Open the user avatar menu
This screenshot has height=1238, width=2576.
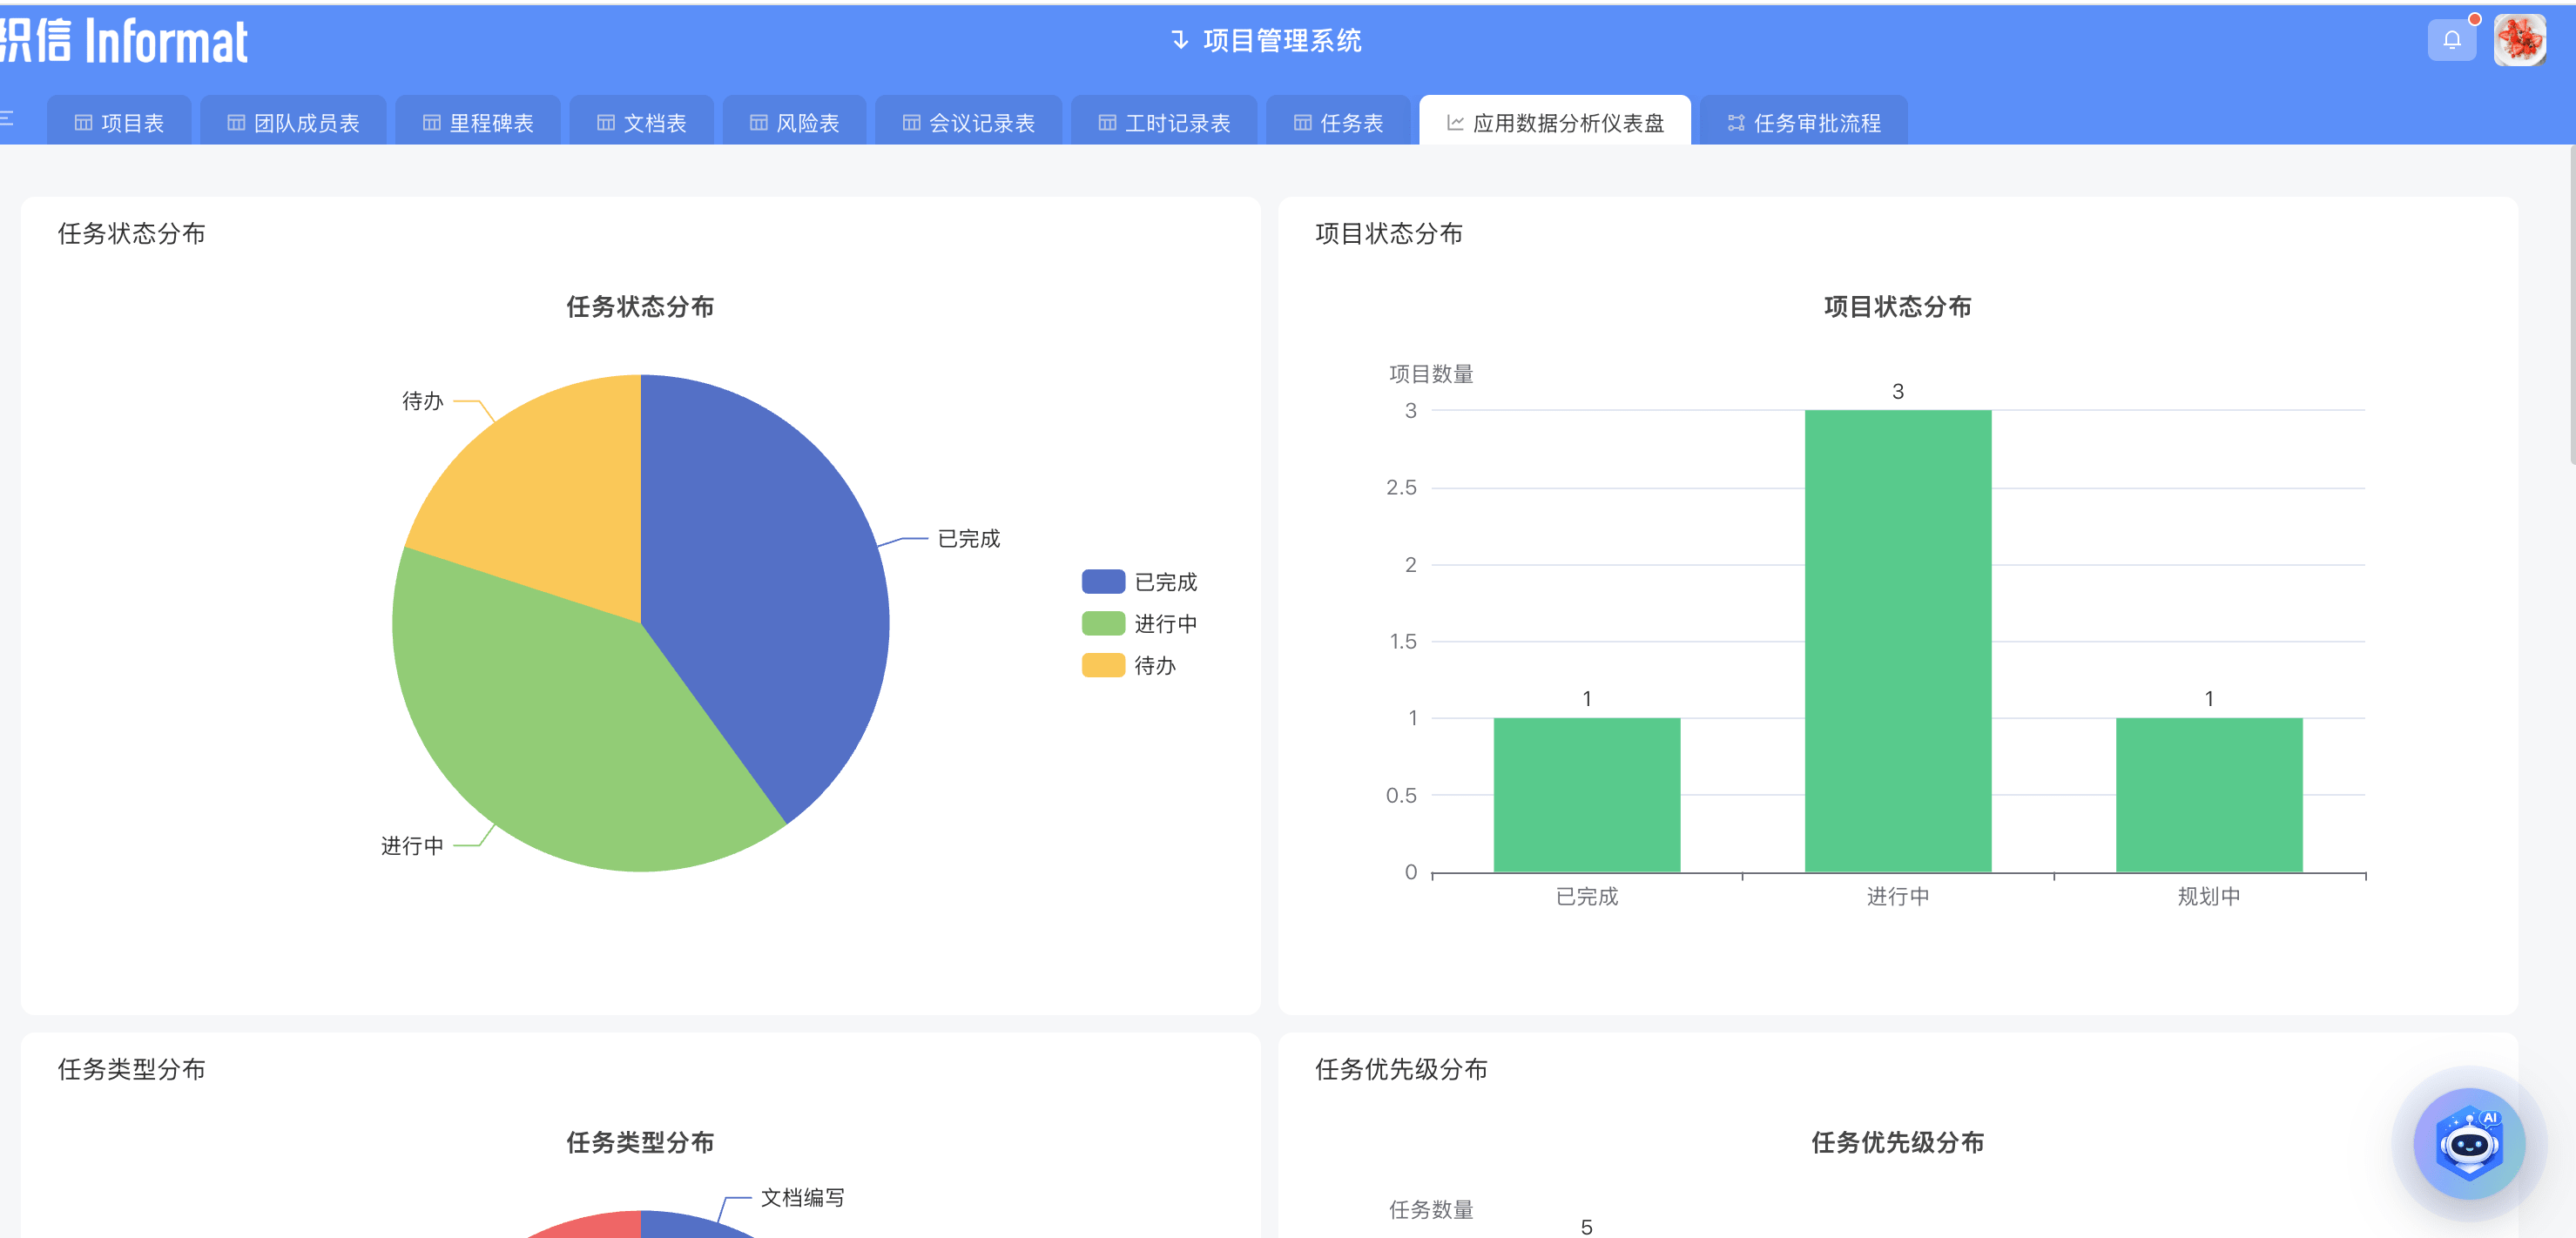[2519, 40]
